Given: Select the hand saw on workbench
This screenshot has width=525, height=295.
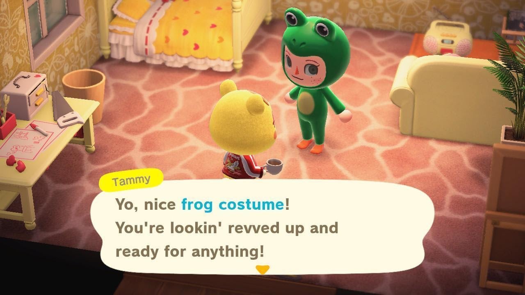Looking at the screenshot, I should [66, 110].
